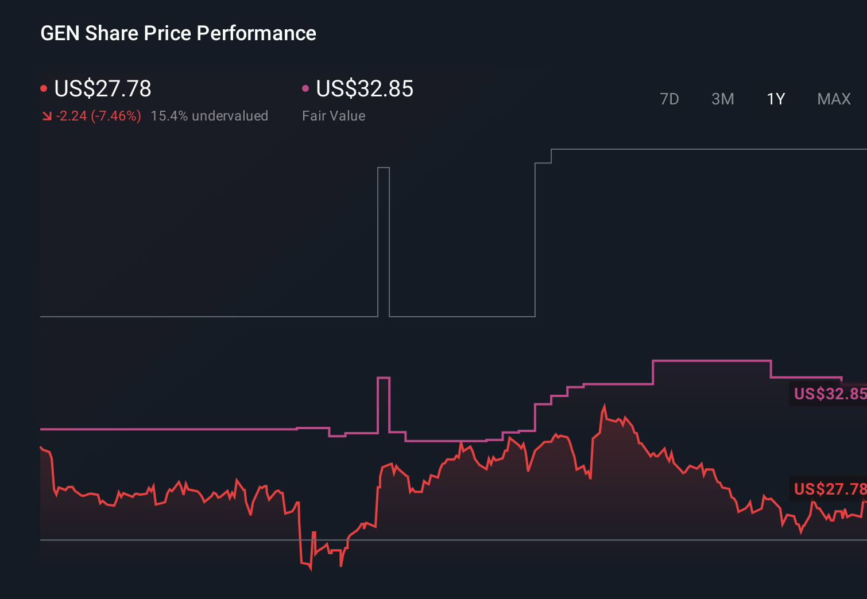Click the red share price legend dot
Screen dimensions: 867x599
tap(44, 87)
